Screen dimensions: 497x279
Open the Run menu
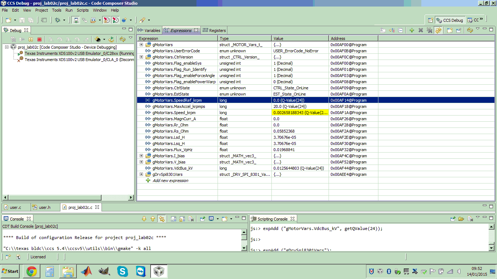coord(69,10)
